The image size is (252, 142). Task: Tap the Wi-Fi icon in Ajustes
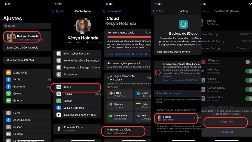click(8, 79)
